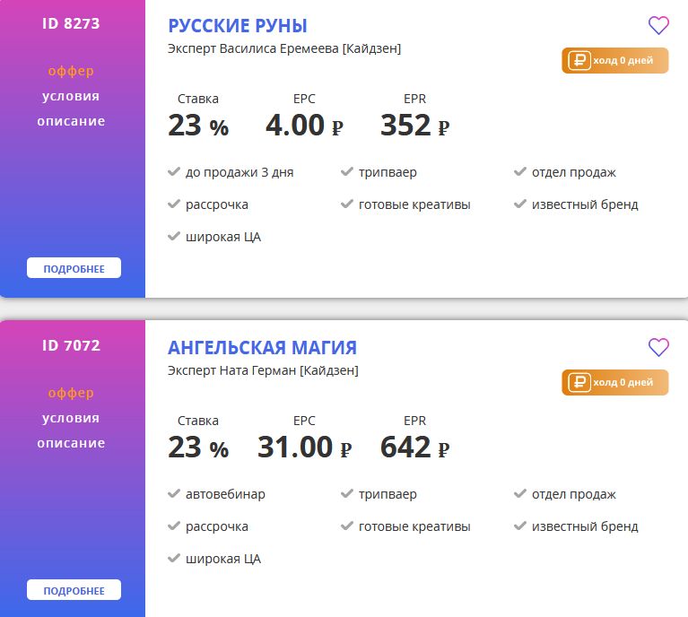Switch to 'условия' tab for offer ID 7072
The image size is (688, 617).
tap(71, 418)
